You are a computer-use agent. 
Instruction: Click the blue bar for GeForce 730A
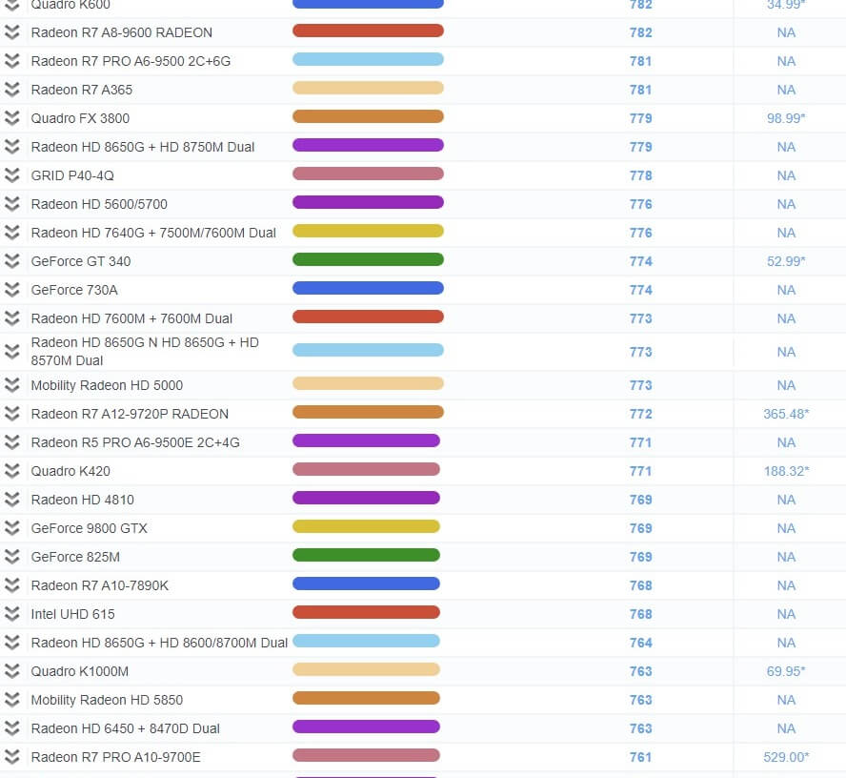(x=368, y=288)
